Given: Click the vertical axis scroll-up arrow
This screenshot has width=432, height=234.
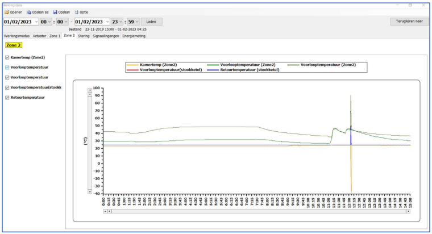Looking at the screenshot, I should point(89,90).
